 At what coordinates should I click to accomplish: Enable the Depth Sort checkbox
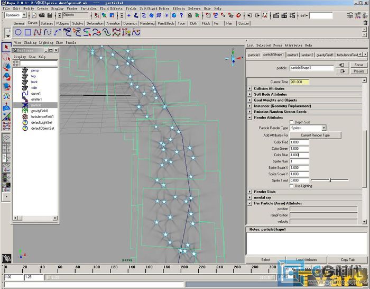pyautogui.click(x=291, y=122)
